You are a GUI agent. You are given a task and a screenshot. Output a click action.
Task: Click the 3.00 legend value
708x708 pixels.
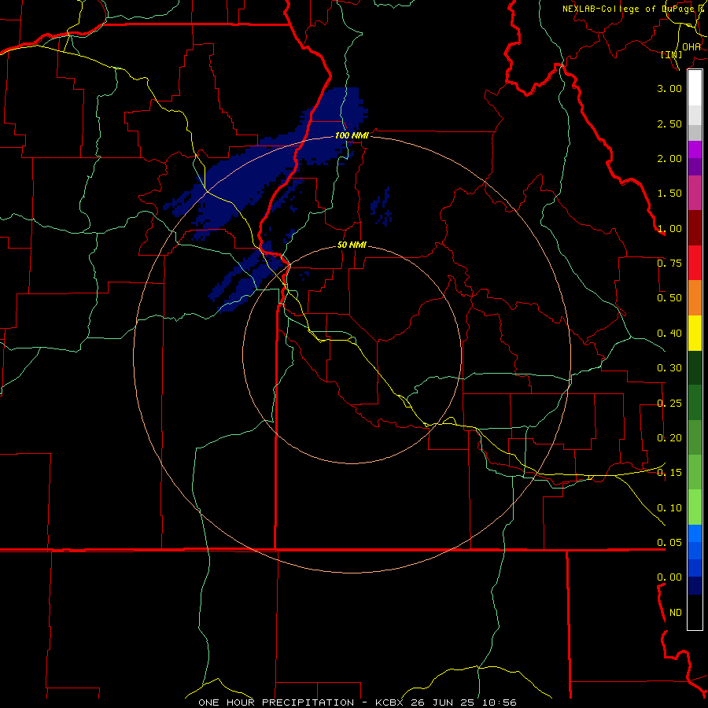coord(669,88)
